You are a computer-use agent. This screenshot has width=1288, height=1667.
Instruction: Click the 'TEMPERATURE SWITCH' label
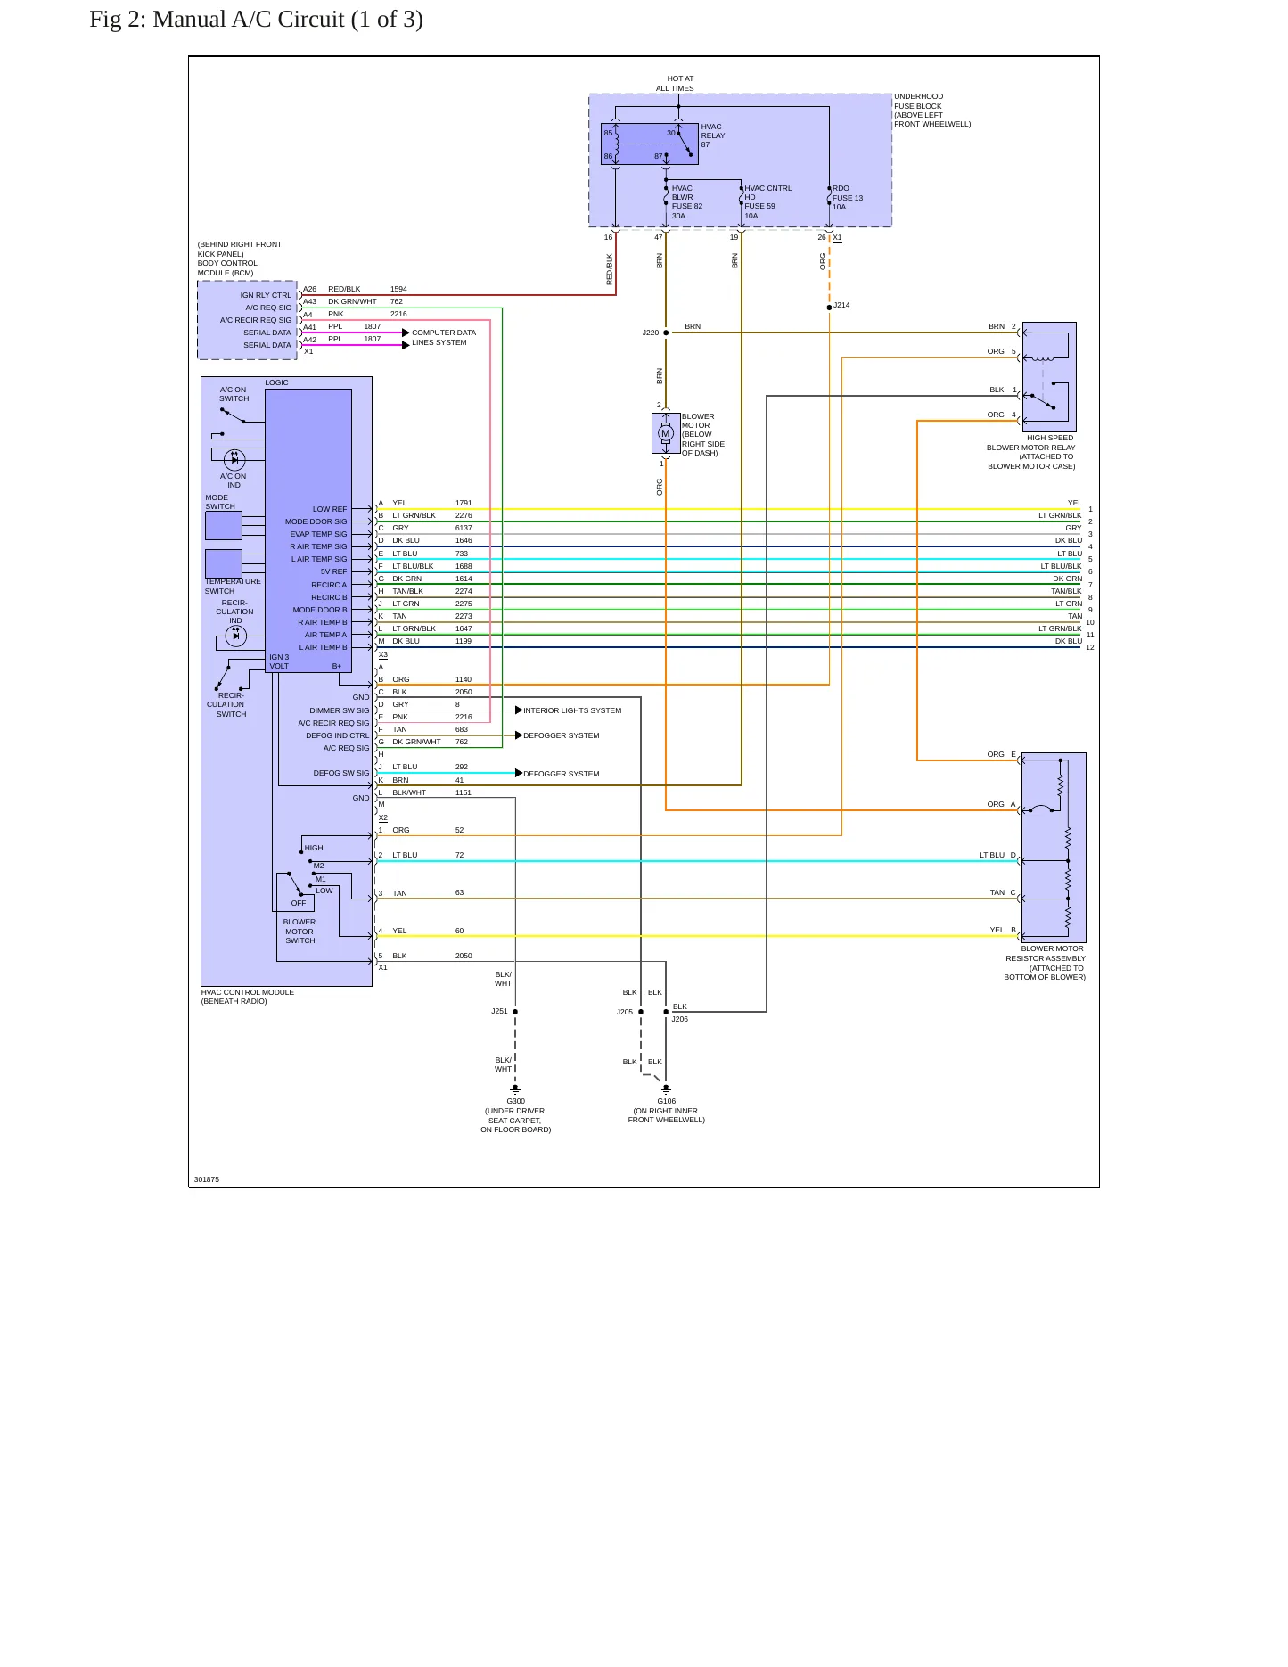click(x=233, y=586)
